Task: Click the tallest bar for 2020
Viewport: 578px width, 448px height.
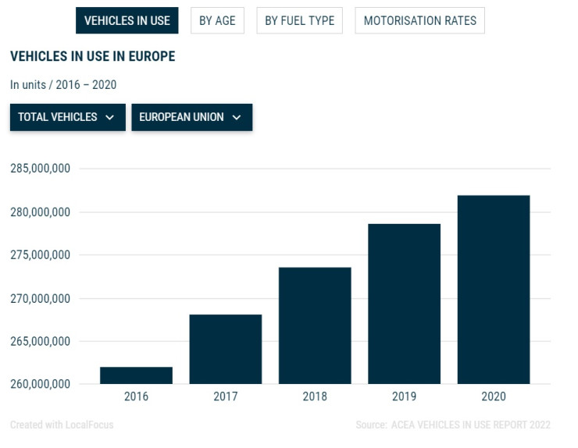Action: click(x=494, y=290)
